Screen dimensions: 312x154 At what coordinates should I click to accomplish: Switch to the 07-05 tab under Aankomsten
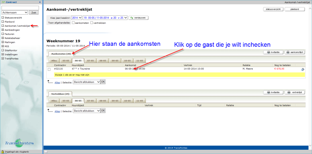click(x=90, y=60)
